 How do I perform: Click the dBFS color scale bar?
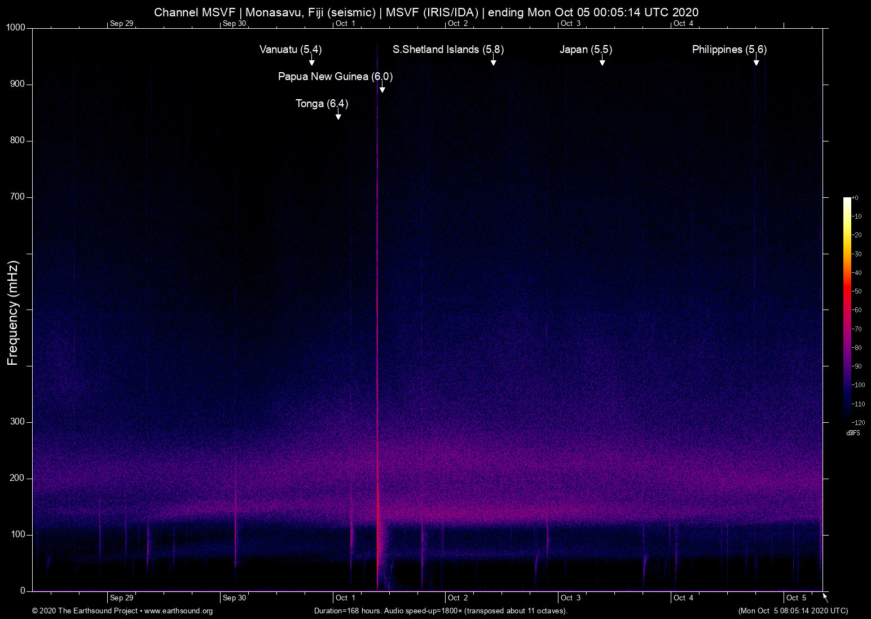(x=847, y=309)
